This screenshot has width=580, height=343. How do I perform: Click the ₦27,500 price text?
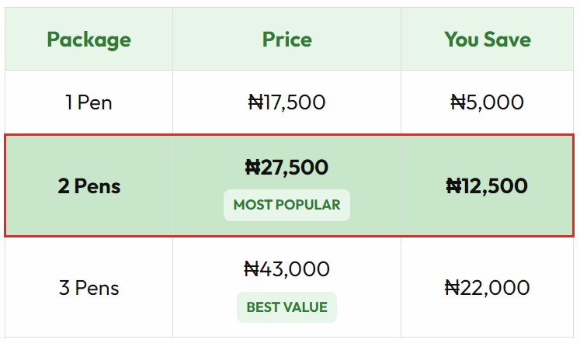(x=287, y=167)
